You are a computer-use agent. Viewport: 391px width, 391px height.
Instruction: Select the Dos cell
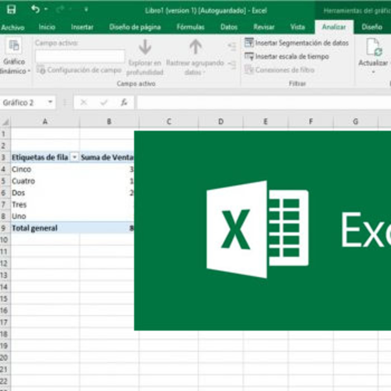tap(45, 193)
